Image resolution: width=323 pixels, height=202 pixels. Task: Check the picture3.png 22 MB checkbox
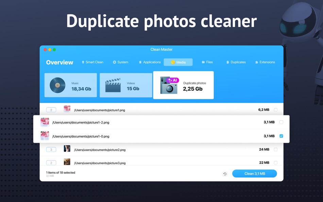click(276, 163)
